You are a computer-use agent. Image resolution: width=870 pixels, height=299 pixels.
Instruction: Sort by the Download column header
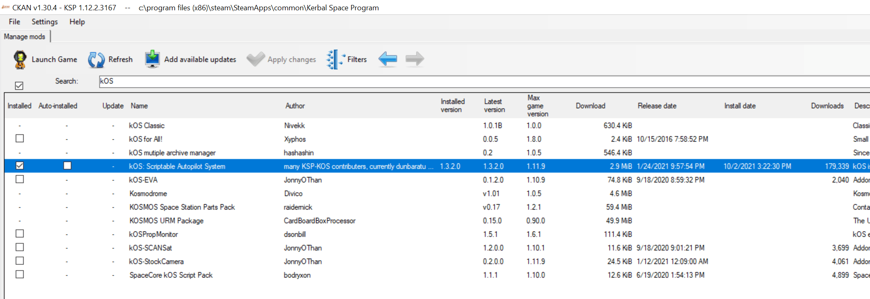[x=591, y=106]
